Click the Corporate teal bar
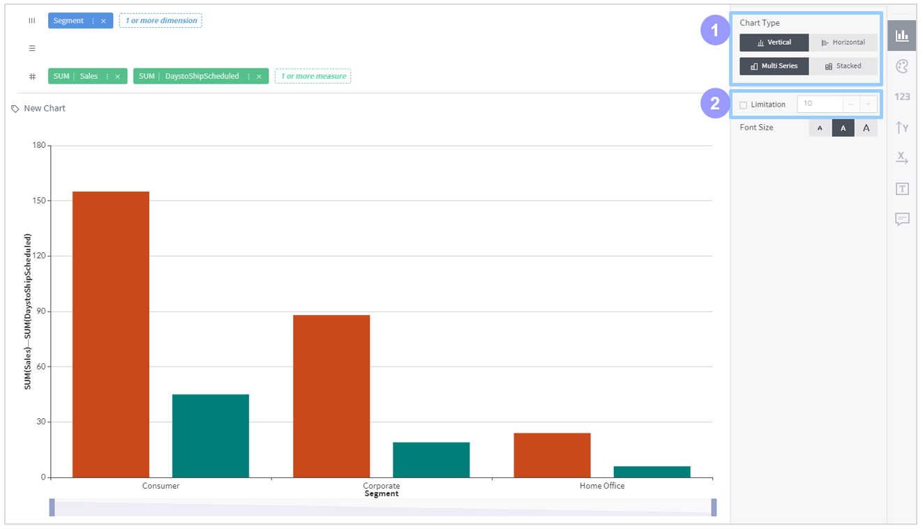 [431, 460]
